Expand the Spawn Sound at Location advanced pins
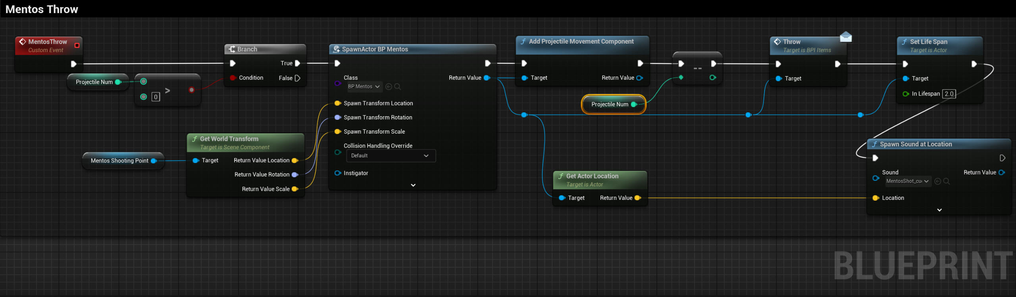The height and width of the screenshot is (297, 1016). click(939, 210)
